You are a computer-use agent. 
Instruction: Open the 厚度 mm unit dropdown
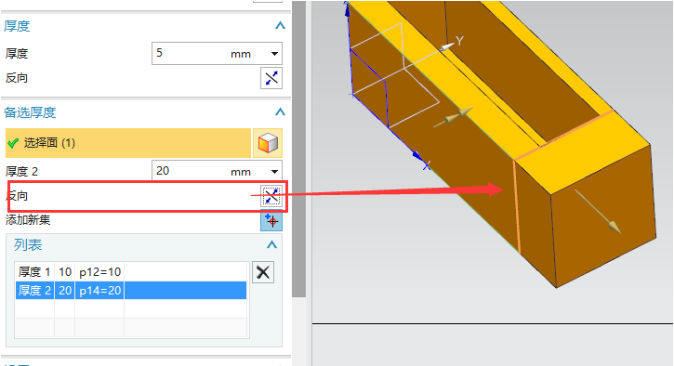tap(274, 54)
